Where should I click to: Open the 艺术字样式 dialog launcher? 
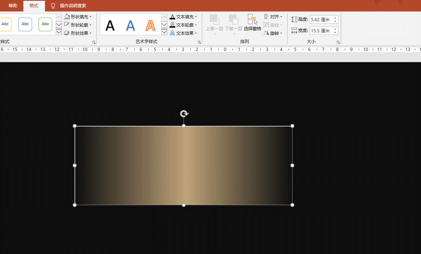pos(199,42)
